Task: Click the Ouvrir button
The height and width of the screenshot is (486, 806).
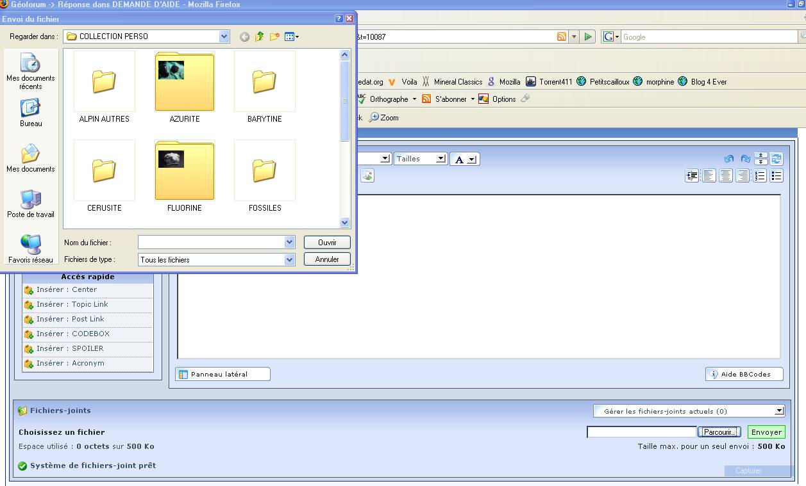Action: pos(327,243)
